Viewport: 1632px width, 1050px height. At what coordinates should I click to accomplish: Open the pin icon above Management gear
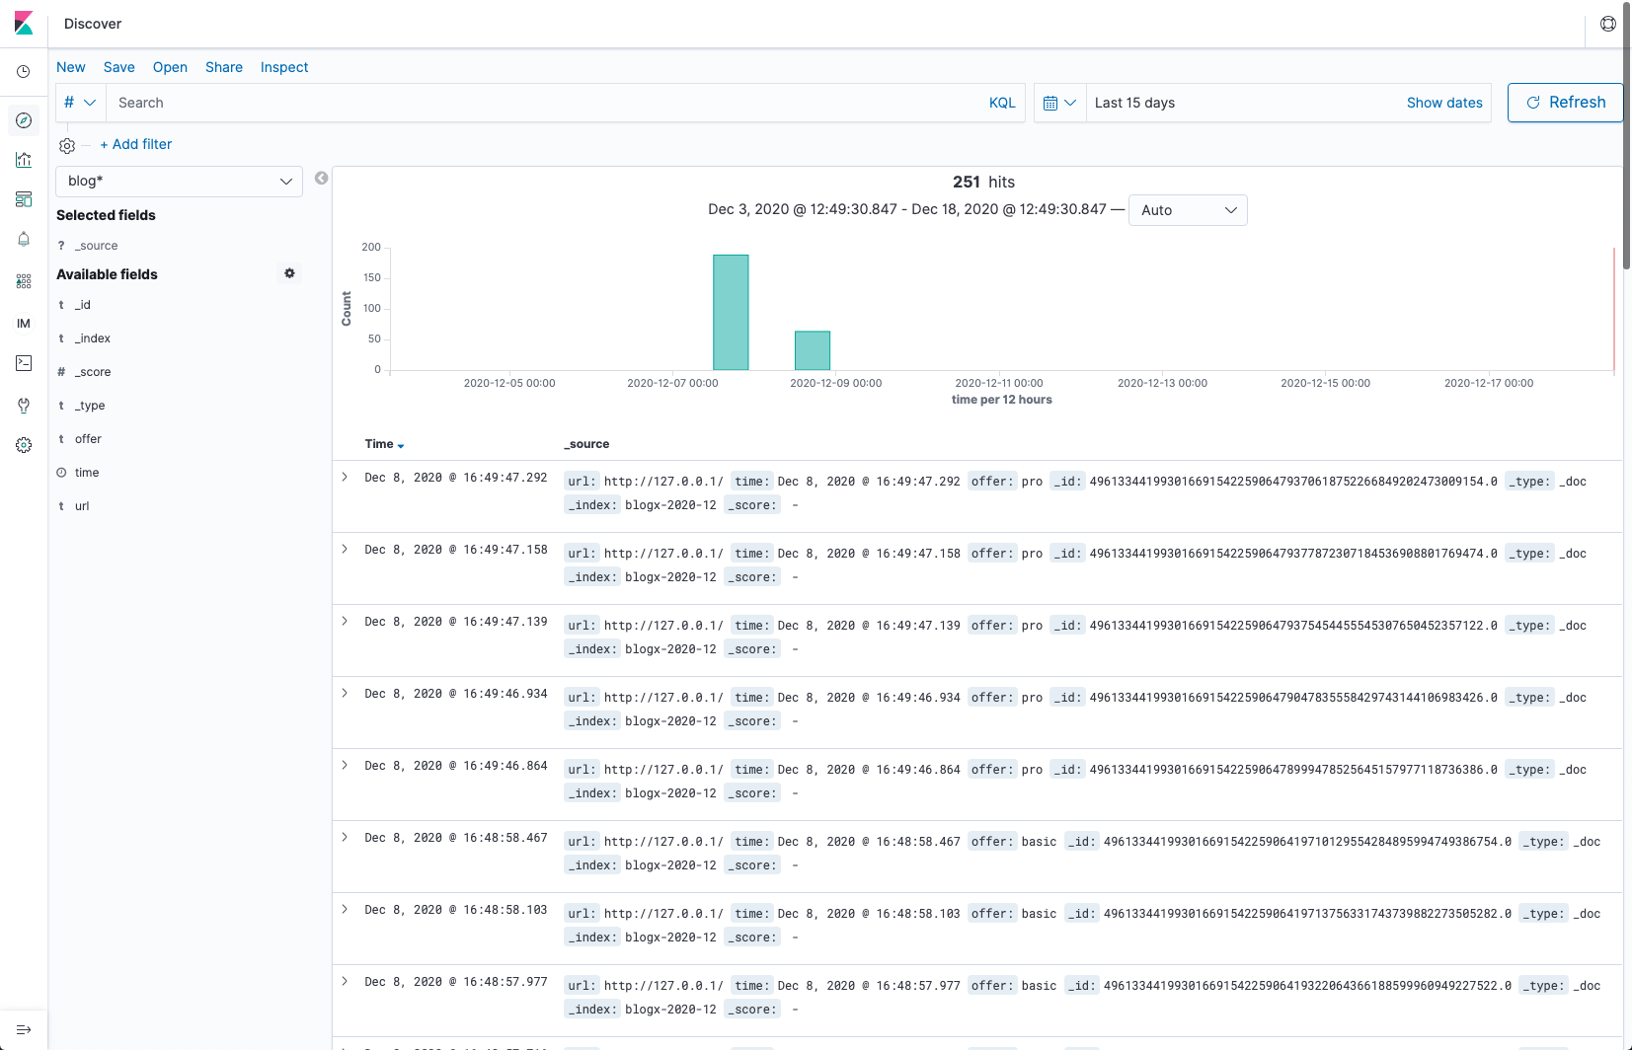point(24,406)
